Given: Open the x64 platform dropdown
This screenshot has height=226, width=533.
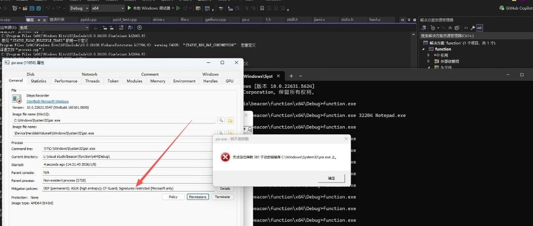Looking at the screenshot, I should 107,8.
